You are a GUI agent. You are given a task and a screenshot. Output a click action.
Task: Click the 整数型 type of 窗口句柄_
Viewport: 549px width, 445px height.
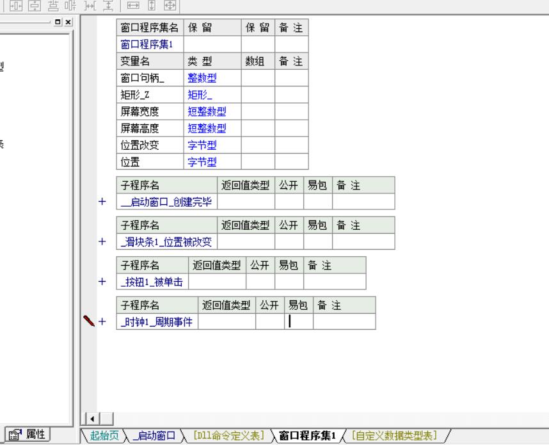point(201,78)
